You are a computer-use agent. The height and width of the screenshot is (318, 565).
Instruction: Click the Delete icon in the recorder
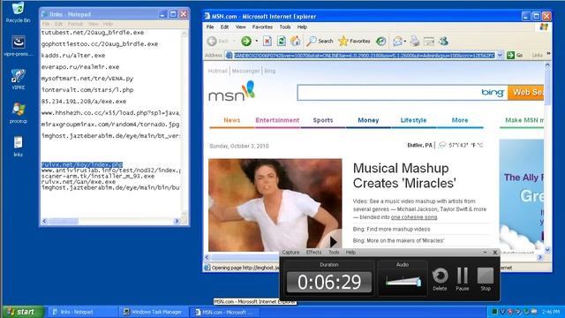pyautogui.click(x=440, y=279)
